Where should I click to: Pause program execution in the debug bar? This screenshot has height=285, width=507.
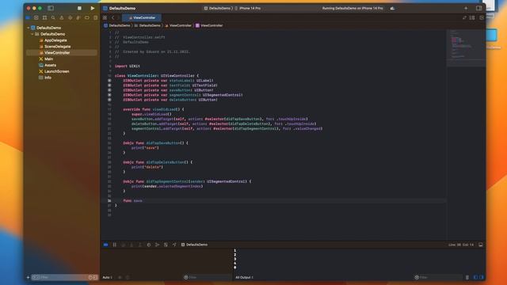point(114,245)
